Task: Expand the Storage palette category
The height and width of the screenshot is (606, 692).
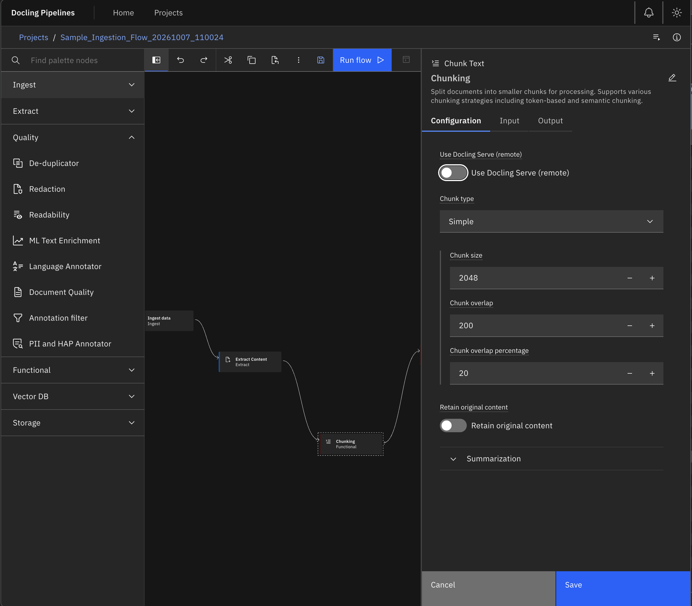Action: (x=73, y=423)
